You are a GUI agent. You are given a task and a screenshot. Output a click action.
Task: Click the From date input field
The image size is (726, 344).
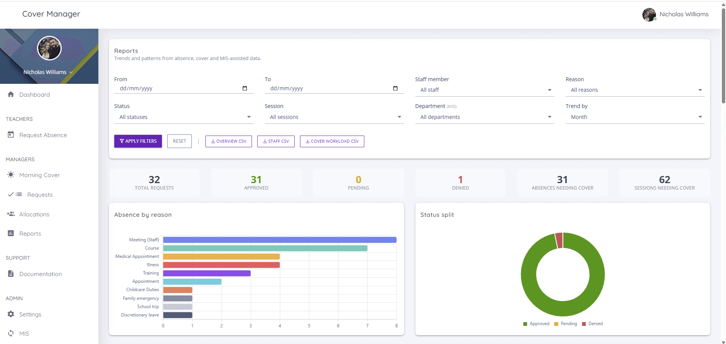click(x=184, y=88)
